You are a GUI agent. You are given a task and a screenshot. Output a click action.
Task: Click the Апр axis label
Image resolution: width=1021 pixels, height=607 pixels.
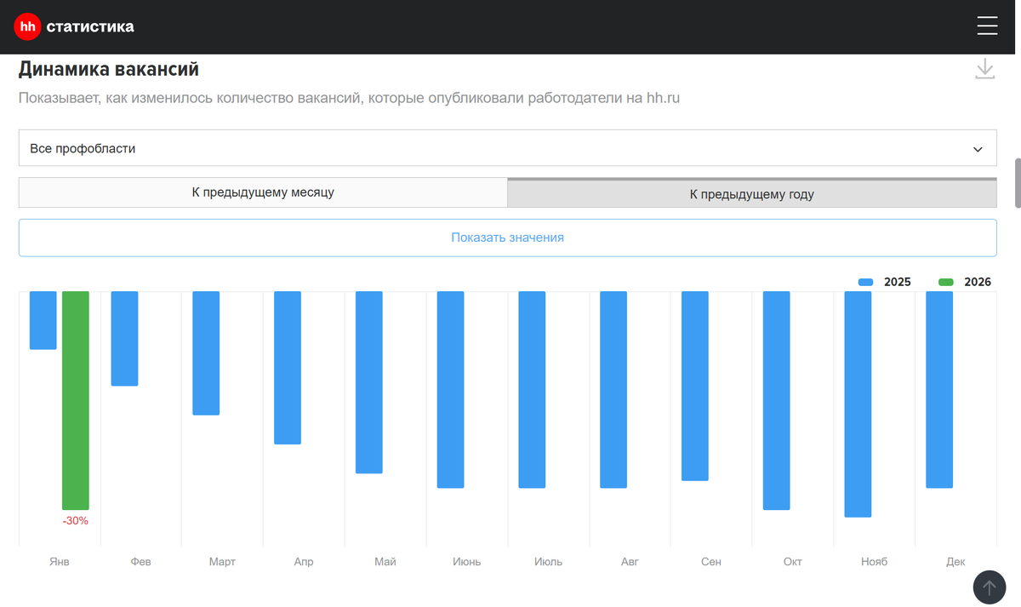coord(304,562)
